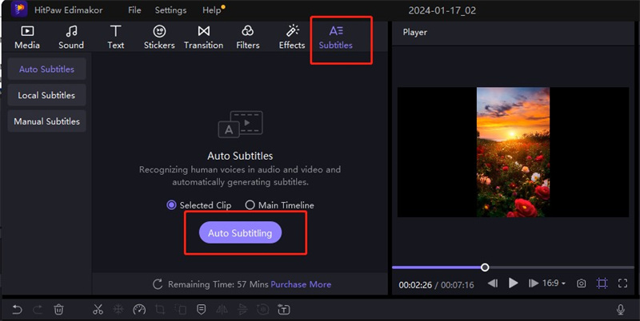
Task: Step back to the previous frame
Action: [x=493, y=283]
